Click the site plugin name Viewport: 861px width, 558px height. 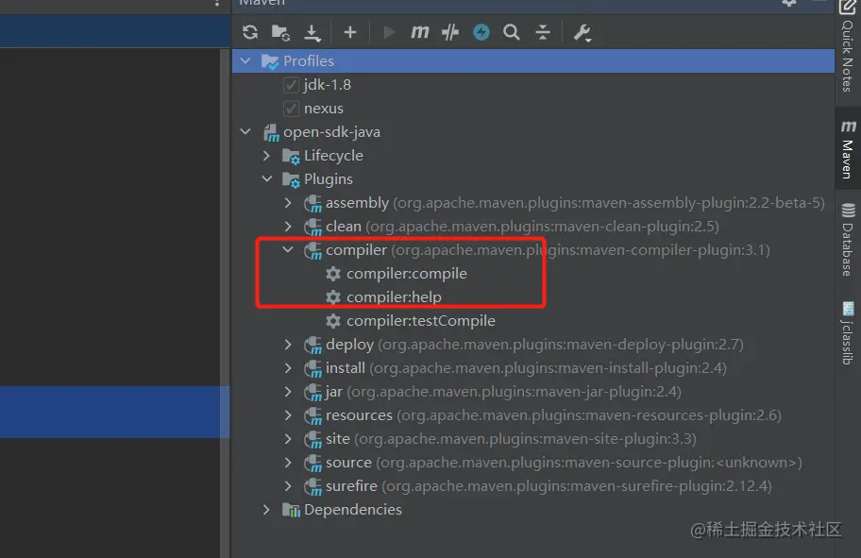click(x=338, y=439)
